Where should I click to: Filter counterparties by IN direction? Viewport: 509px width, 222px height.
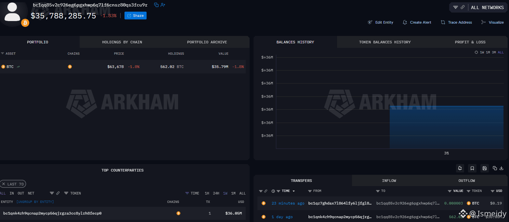(12, 193)
